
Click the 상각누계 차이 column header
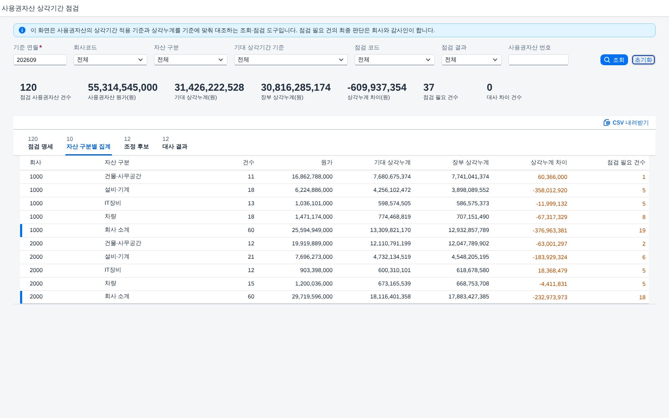coord(549,162)
